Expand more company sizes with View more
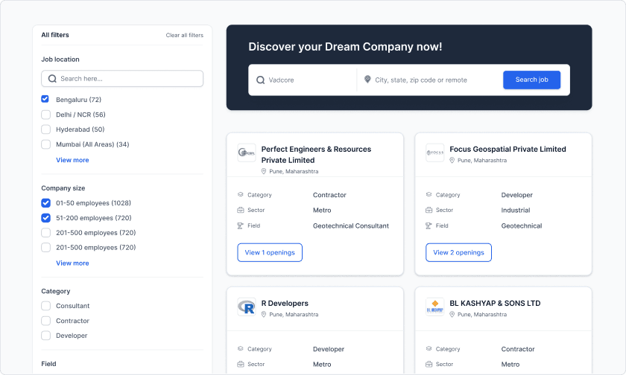The height and width of the screenshot is (375, 626). coord(72,263)
